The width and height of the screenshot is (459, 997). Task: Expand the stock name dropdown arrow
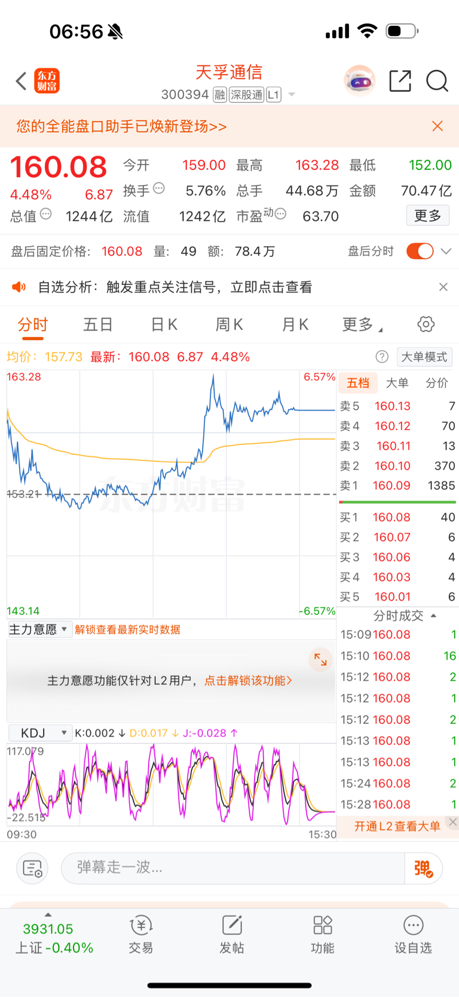click(x=292, y=95)
